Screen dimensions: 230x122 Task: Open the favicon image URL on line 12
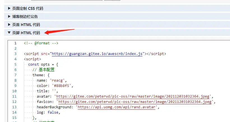[x=135, y=102]
